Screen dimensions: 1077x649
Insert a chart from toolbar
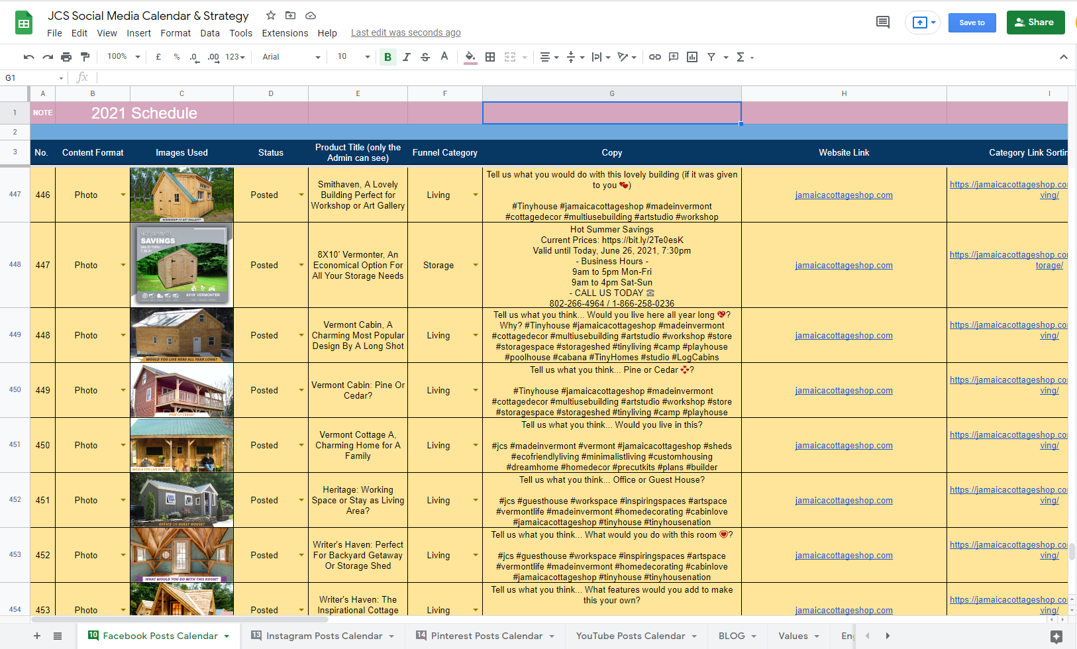(x=692, y=57)
